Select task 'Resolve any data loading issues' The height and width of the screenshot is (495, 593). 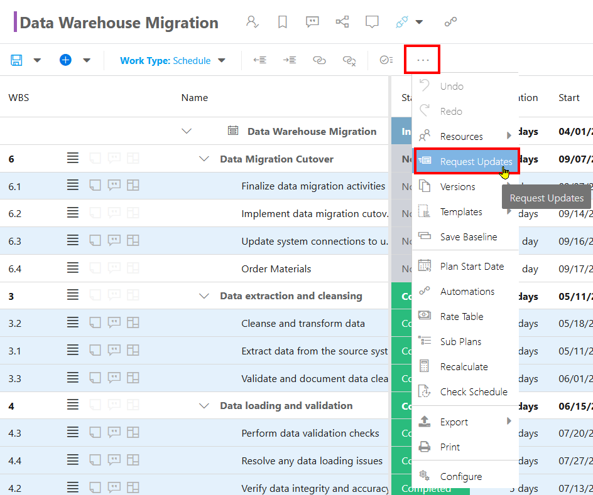tap(312, 461)
